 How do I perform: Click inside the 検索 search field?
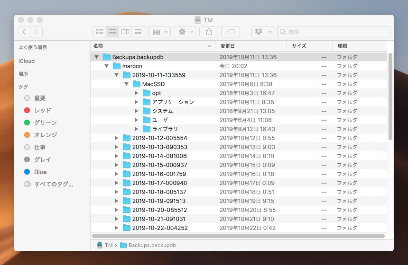[x=337, y=32]
